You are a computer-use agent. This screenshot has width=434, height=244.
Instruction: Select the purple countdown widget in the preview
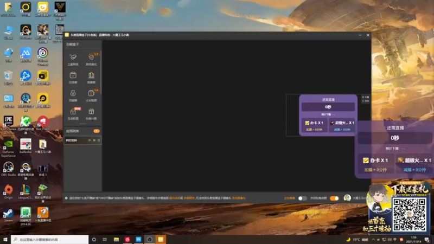[x=328, y=115]
